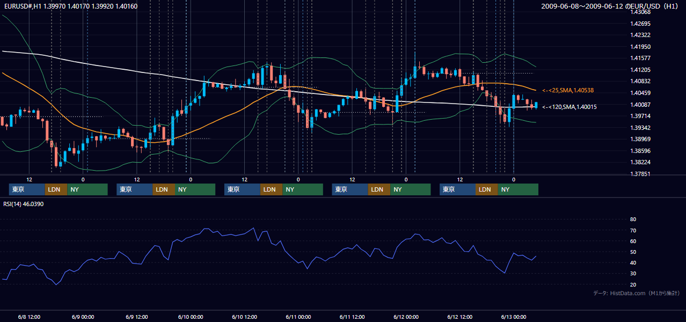Select the 東京 session block for 6/10

pyautogui.click(x=242, y=189)
